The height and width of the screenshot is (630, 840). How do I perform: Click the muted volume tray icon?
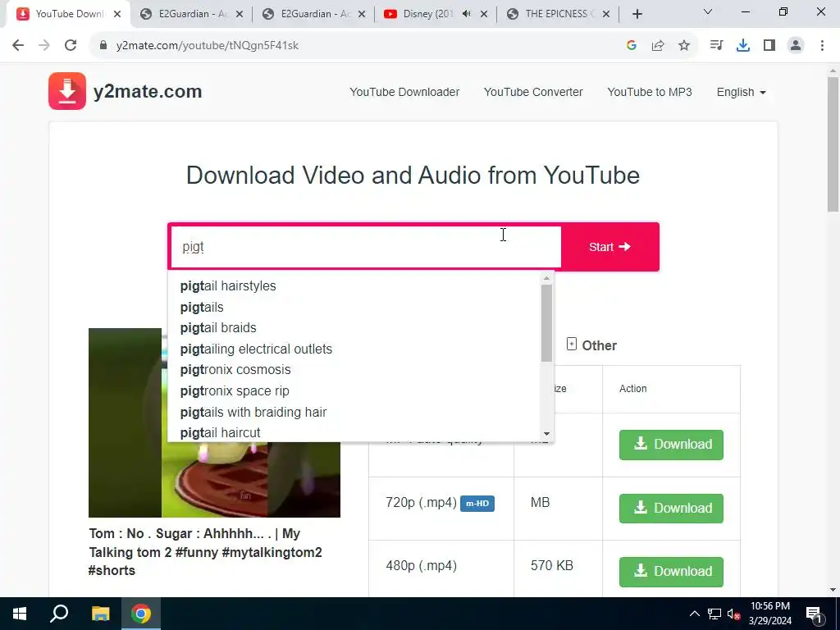[734, 614]
